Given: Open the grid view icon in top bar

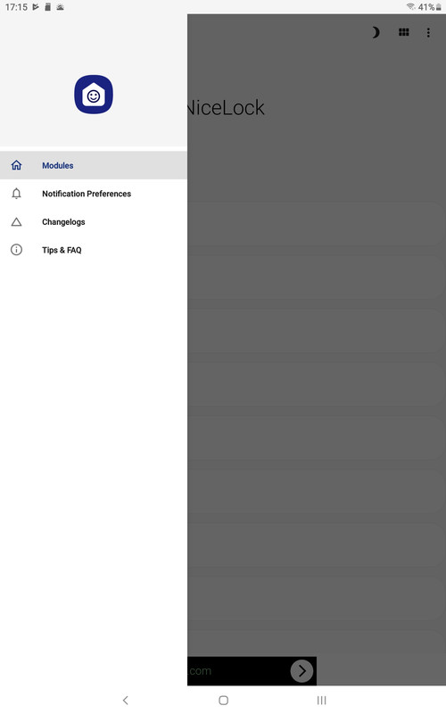Looking at the screenshot, I should point(404,32).
